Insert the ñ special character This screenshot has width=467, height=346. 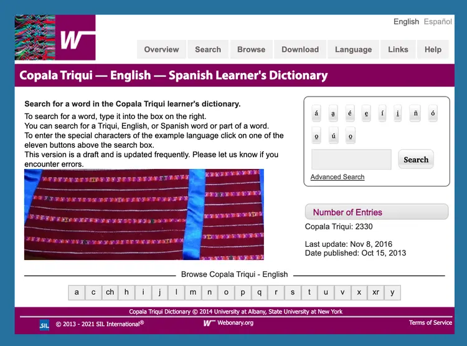415,113
